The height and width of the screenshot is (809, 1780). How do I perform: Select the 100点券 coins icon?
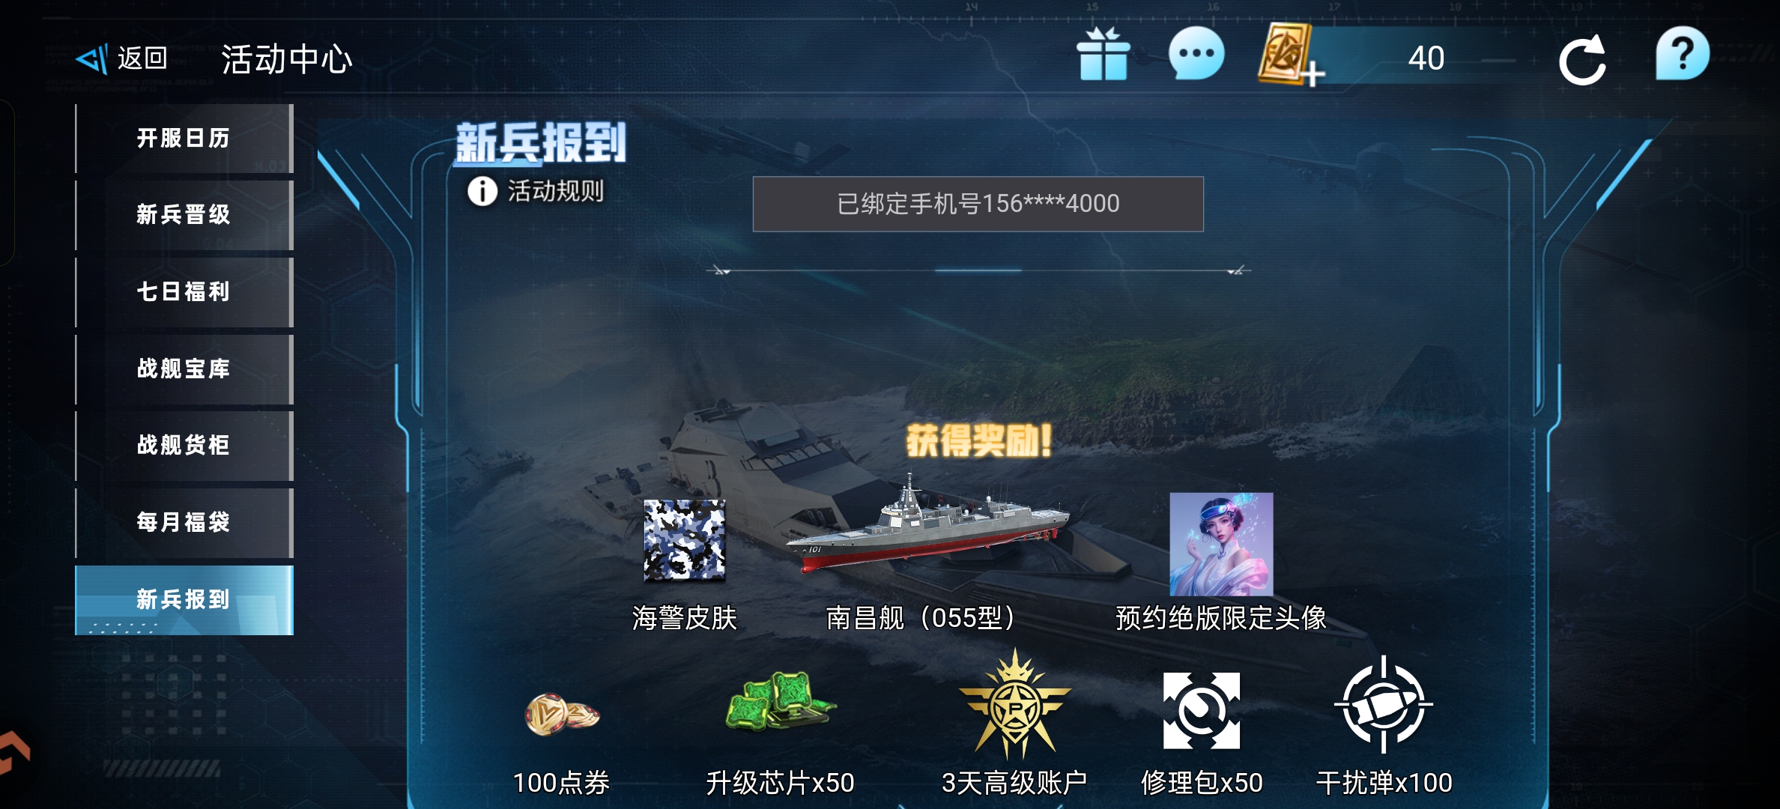[562, 714]
